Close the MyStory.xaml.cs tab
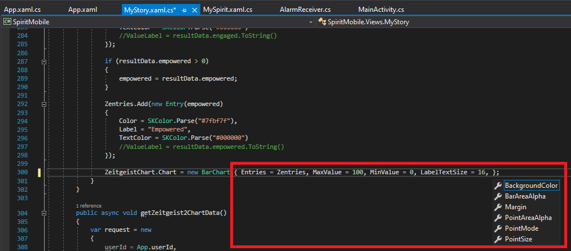 tap(195, 11)
